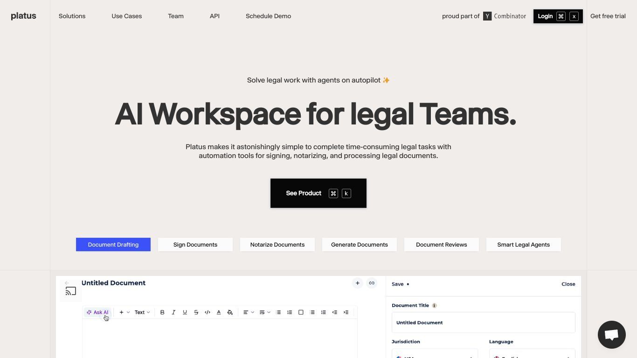This screenshot has height=358, width=637.
Task: Open the text alignment dropdown
Action: pos(249,312)
